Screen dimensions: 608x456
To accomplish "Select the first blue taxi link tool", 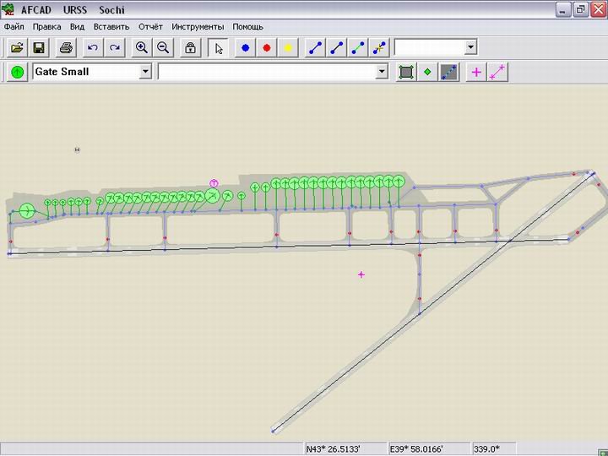I will coord(315,47).
